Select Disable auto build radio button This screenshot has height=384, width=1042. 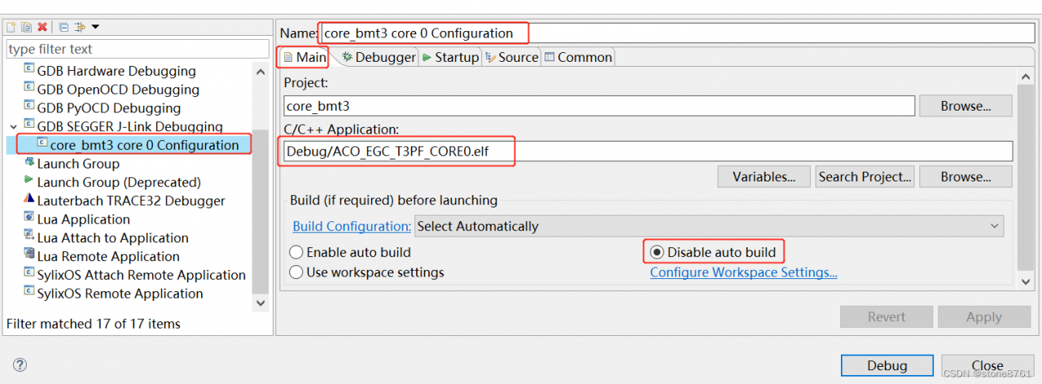(x=657, y=252)
